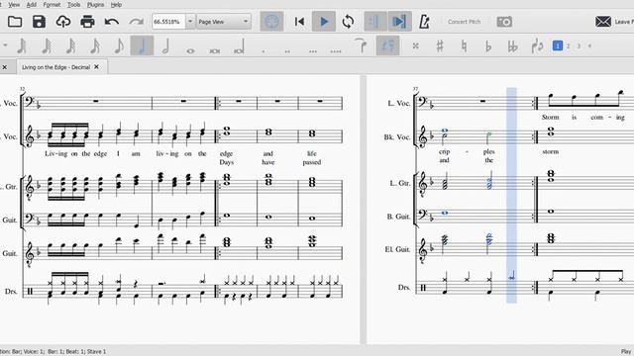Screen dimensions: 634x356
Task: Open a score file with folder icon
Action: tap(15, 22)
